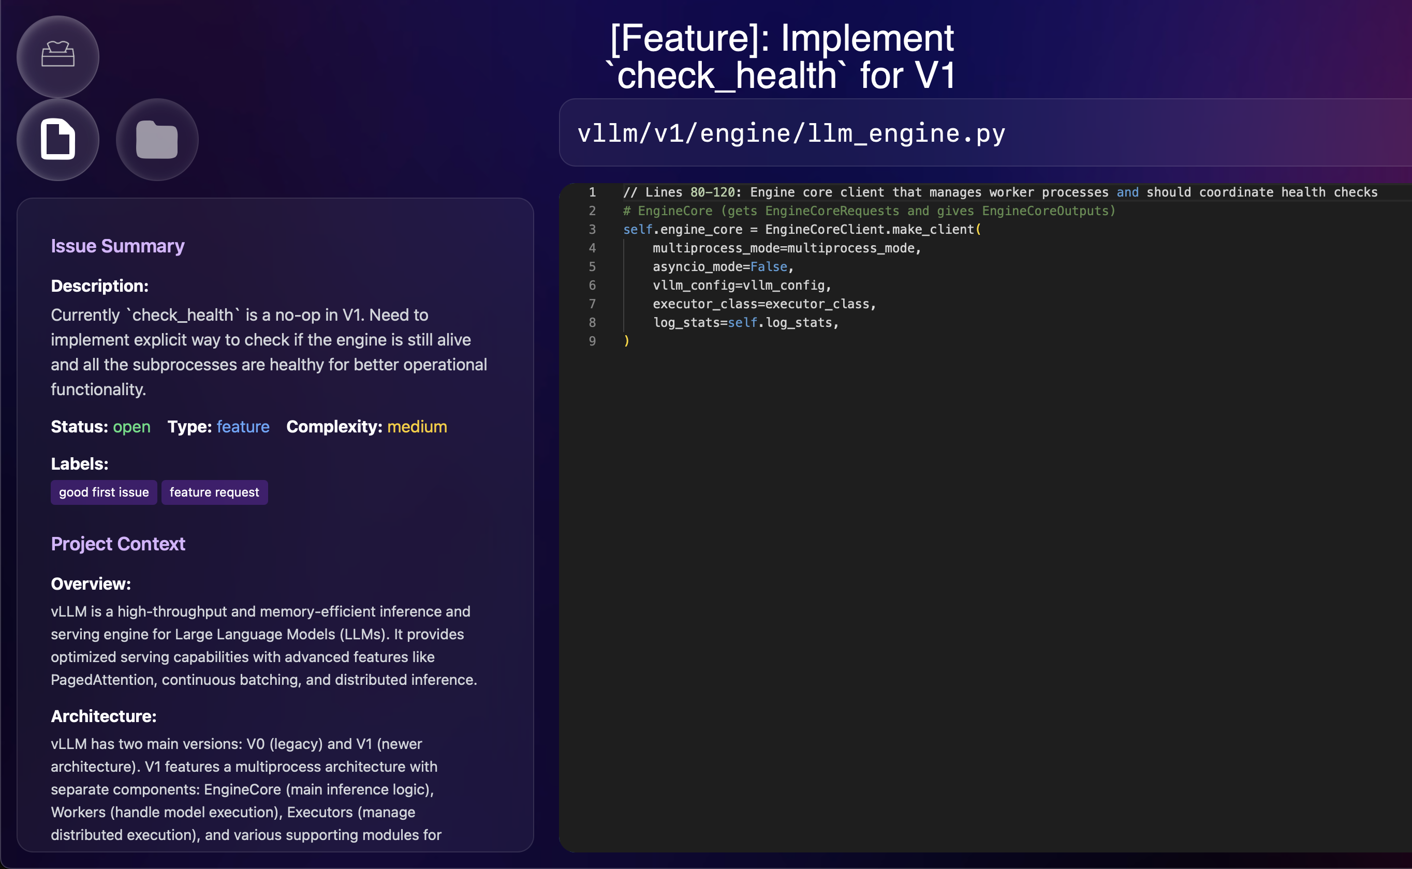Click the Issue Summary heading
Viewport: 1412px width, 869px height.
[117, 246]
